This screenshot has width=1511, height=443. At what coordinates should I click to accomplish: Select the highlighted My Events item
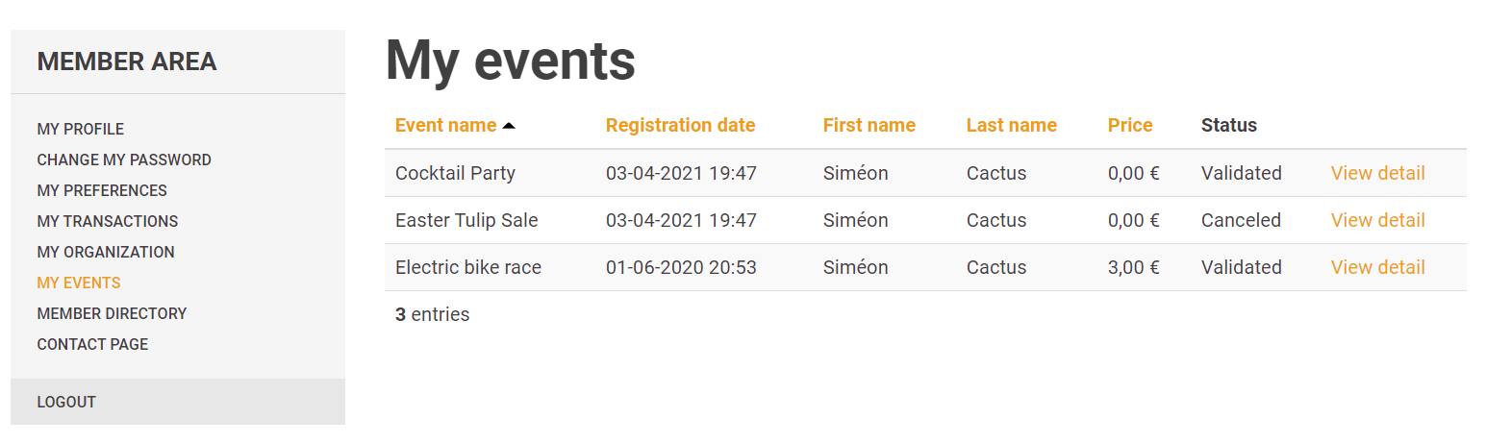pos(79,283)
